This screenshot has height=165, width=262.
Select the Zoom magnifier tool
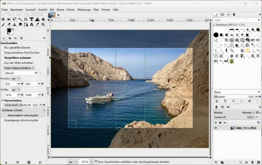pyautogui.click(x=43, y=25)
